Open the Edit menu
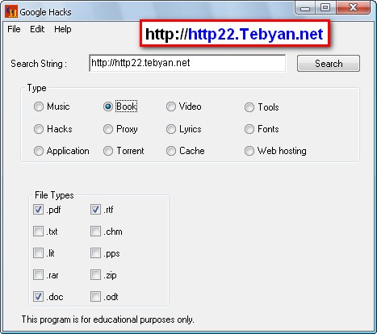 coord(37,29)
